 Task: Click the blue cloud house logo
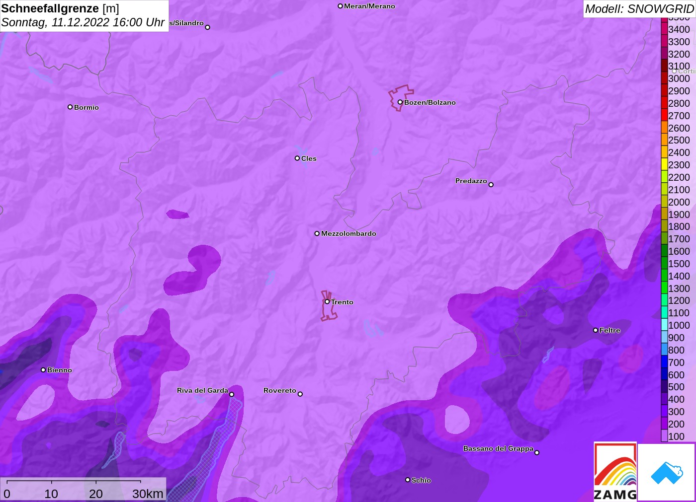pyautogui.click(x=667, y=472)
